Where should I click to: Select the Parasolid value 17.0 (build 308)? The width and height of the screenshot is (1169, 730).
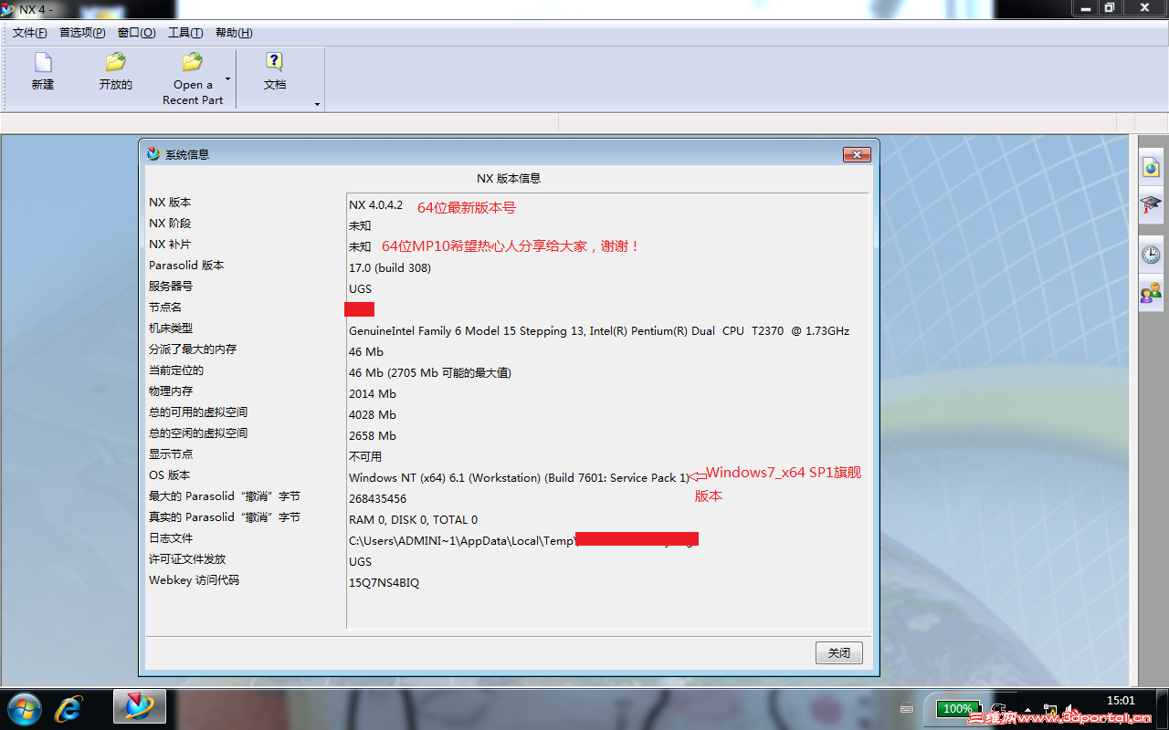click(390, 268)
